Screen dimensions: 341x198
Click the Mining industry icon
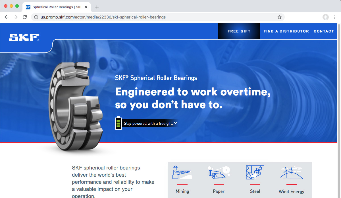click(x=182, y=173)
